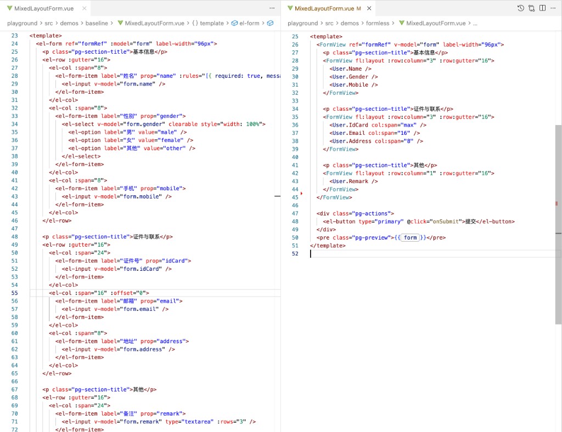
Task: Click '</template>' on right editor line 51
Action: [x=328, y=246]
